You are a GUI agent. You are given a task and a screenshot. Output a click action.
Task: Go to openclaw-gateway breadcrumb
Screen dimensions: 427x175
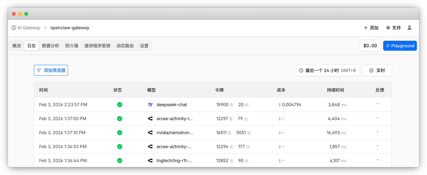[x=70, y=28]
